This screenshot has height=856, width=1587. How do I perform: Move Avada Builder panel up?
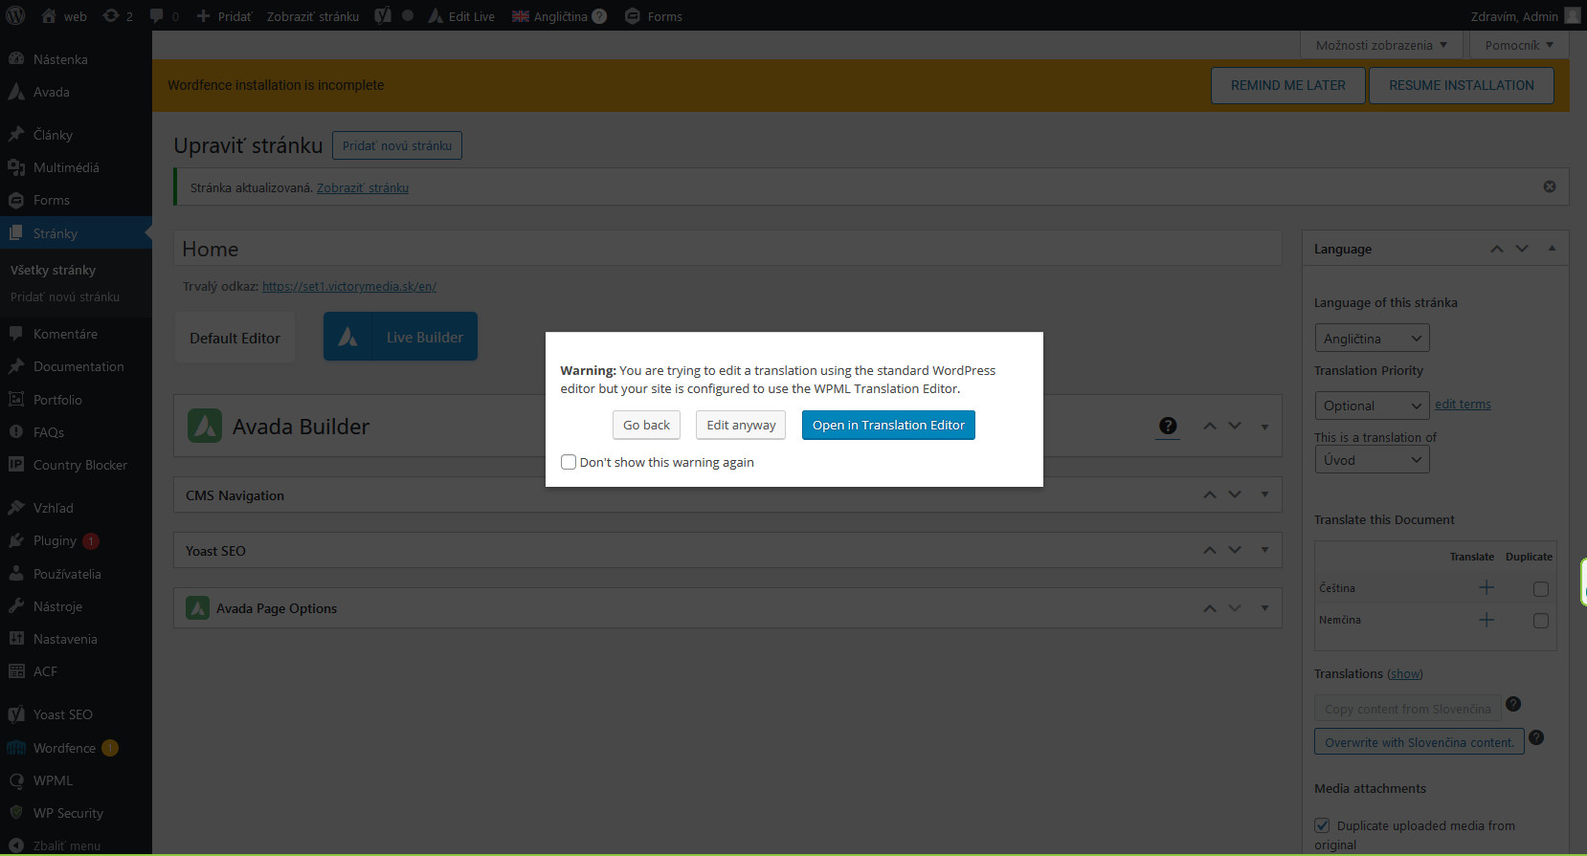(1210, 426)
